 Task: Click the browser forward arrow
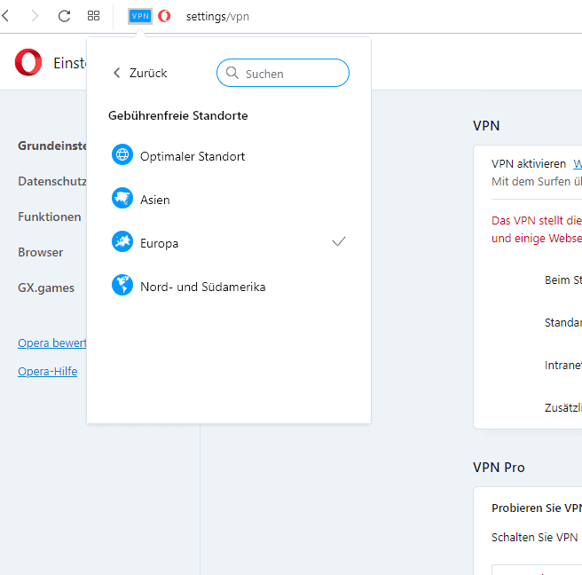[35, 16]
